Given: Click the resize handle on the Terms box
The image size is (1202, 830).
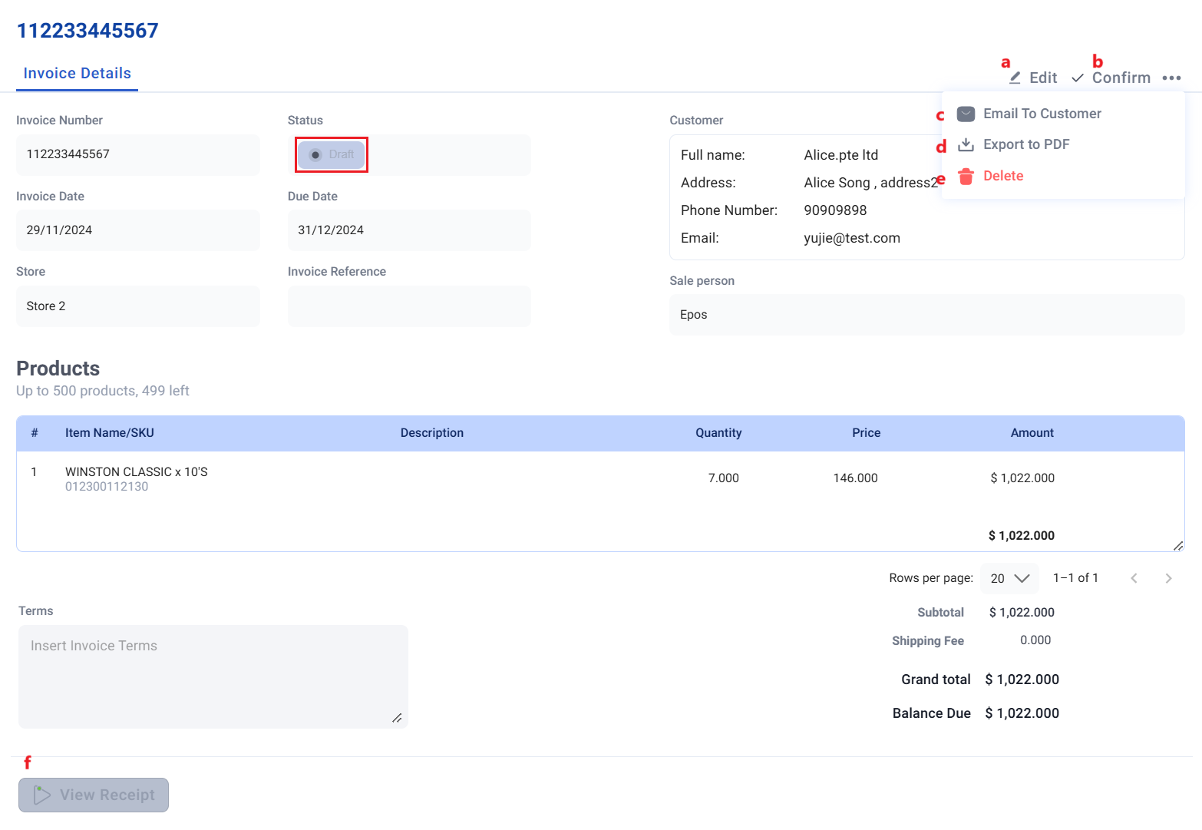Looking at the screenshot, I should 398,719.
